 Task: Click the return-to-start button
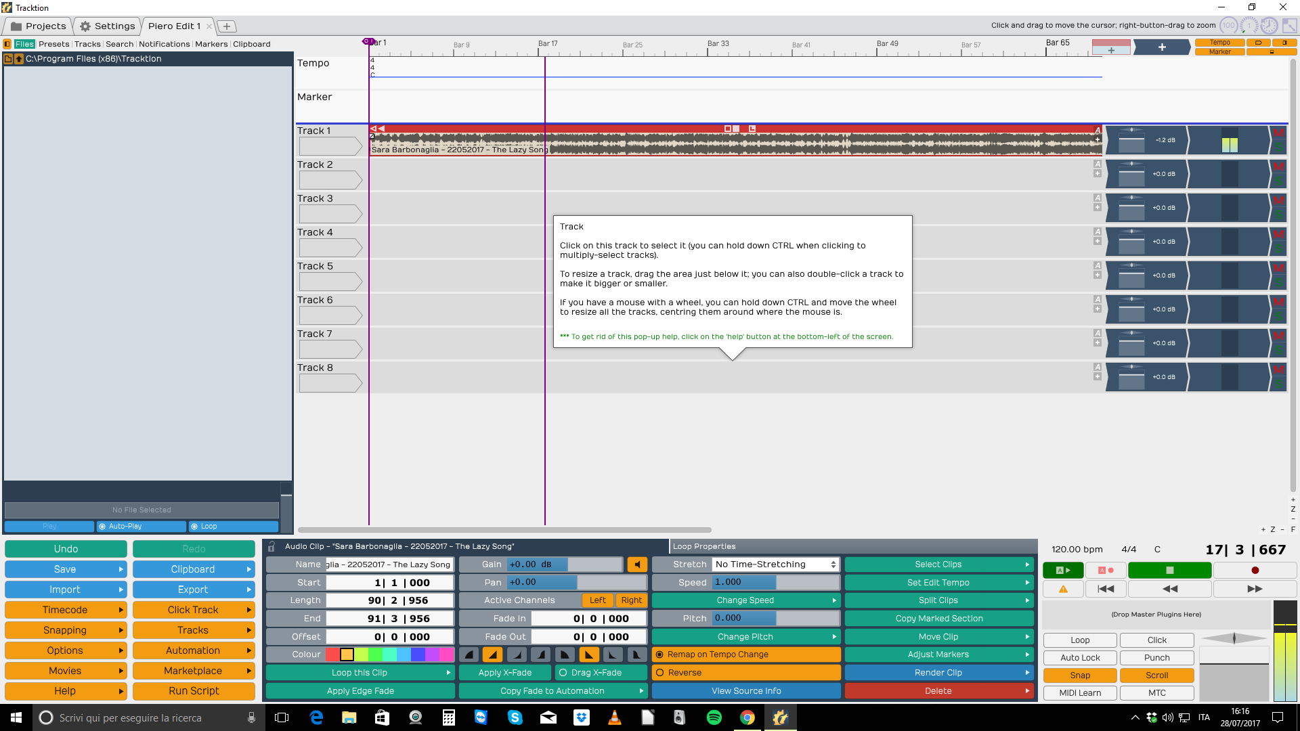[x=1106, y=589]
